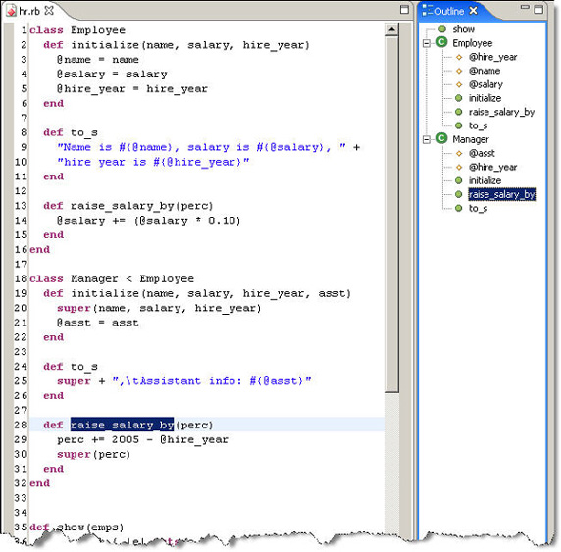Click the green class icon beside Employee
The image size is (561, 552).
point(442,42)
